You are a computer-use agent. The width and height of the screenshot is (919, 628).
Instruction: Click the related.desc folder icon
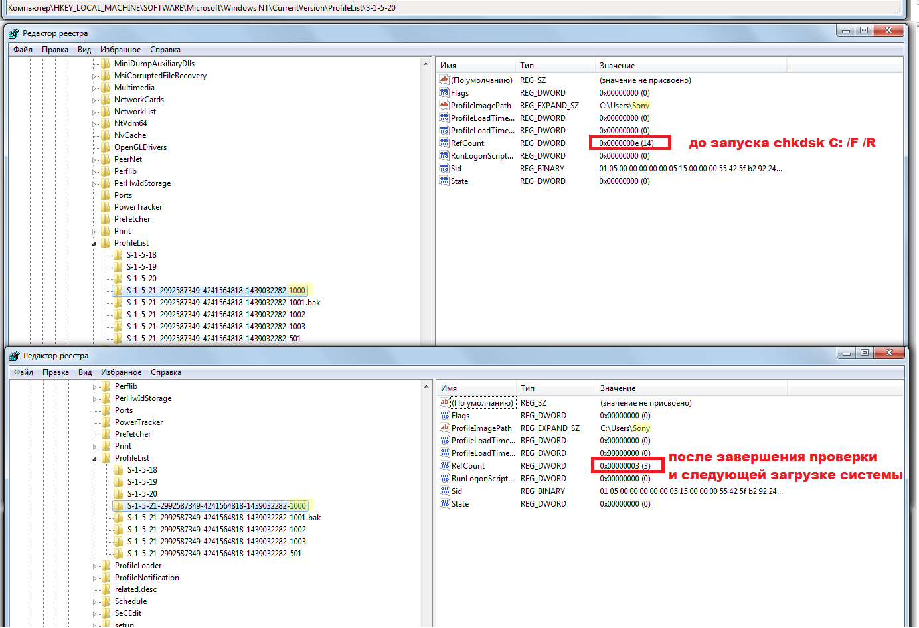point(106,589)
